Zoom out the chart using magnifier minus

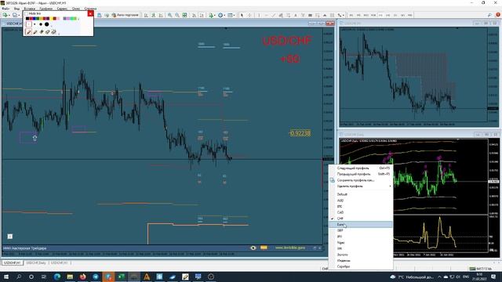pos(177,15)
